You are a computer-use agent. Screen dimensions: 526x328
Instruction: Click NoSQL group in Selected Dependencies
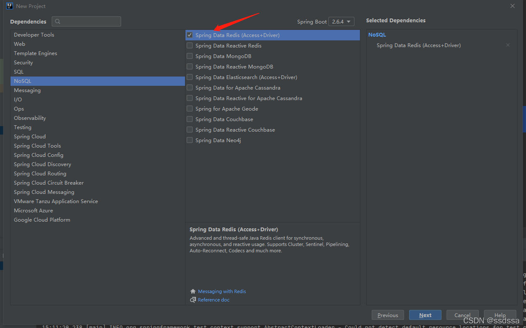click(x=377, y=35)
